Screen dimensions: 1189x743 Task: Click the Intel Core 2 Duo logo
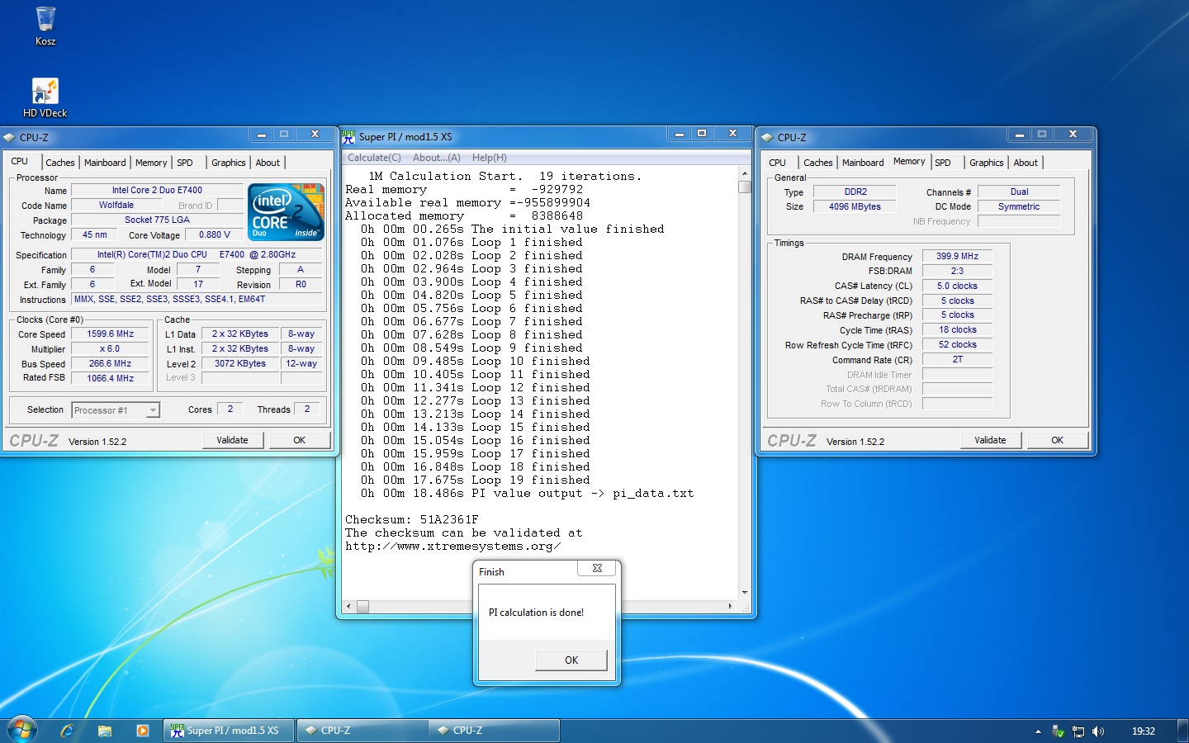286,212
